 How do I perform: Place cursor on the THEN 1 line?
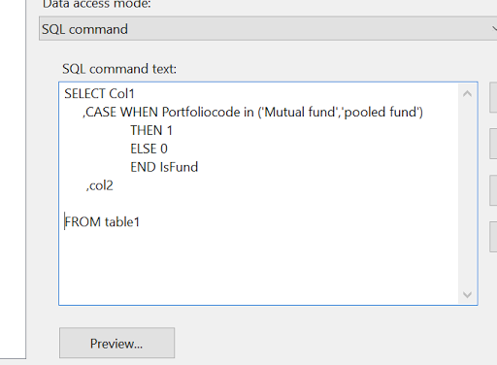tap(151, 130)
